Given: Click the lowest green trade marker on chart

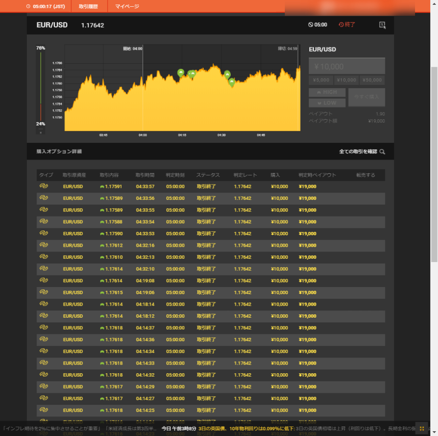Looking at the screenshot, I should [232, 82].
